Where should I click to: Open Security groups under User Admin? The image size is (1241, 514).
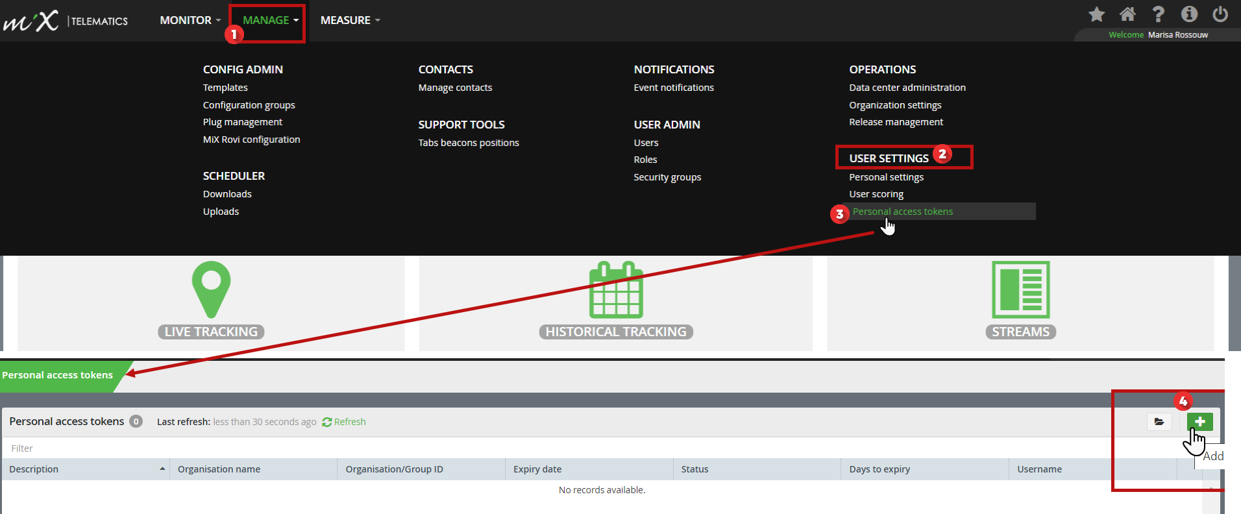tap(667, 177)
